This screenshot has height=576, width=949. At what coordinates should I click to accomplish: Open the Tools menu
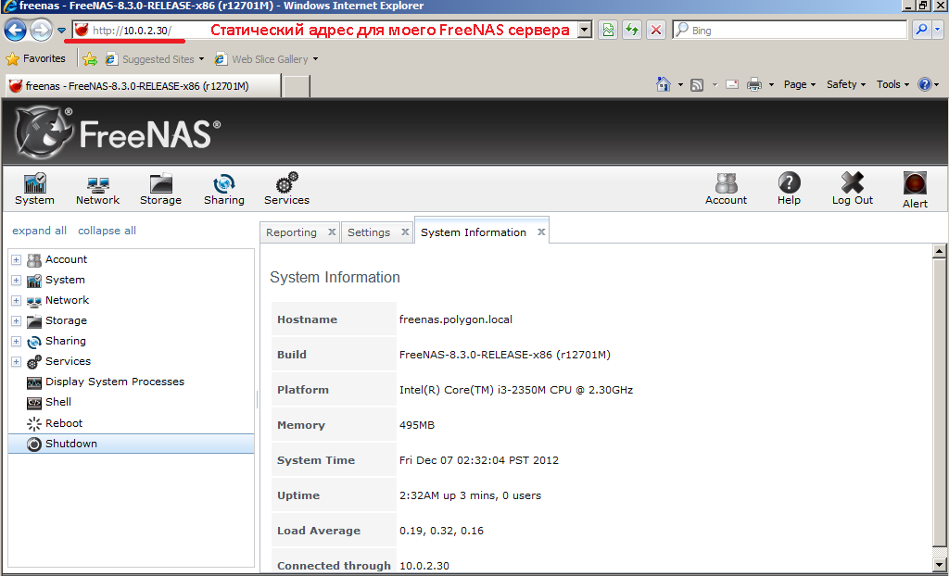tap(892, 84)
